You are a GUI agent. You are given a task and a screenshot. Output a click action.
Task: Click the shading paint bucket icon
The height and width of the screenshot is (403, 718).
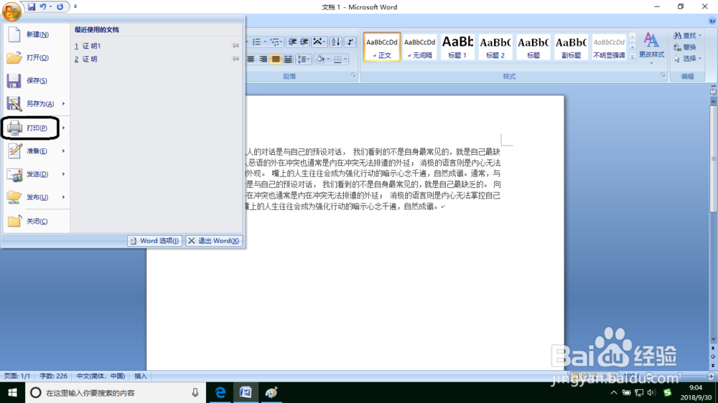320,59
